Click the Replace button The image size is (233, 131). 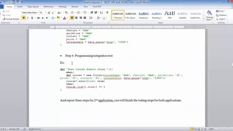pos(221,15)
